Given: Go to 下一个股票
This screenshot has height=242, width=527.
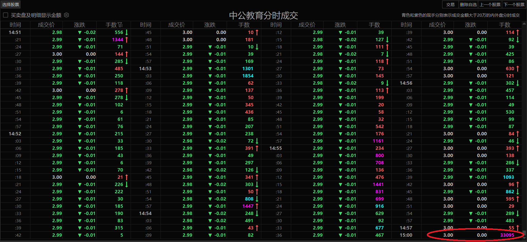Looking at the screenshot, I should pos(514,4).
